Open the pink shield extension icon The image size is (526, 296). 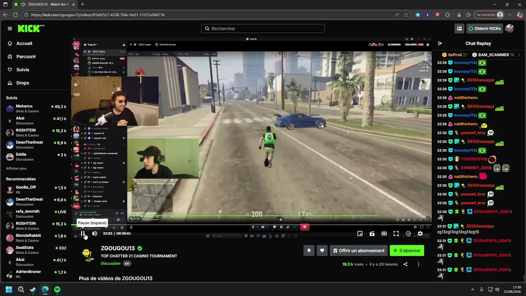click(x=438, y=15)
